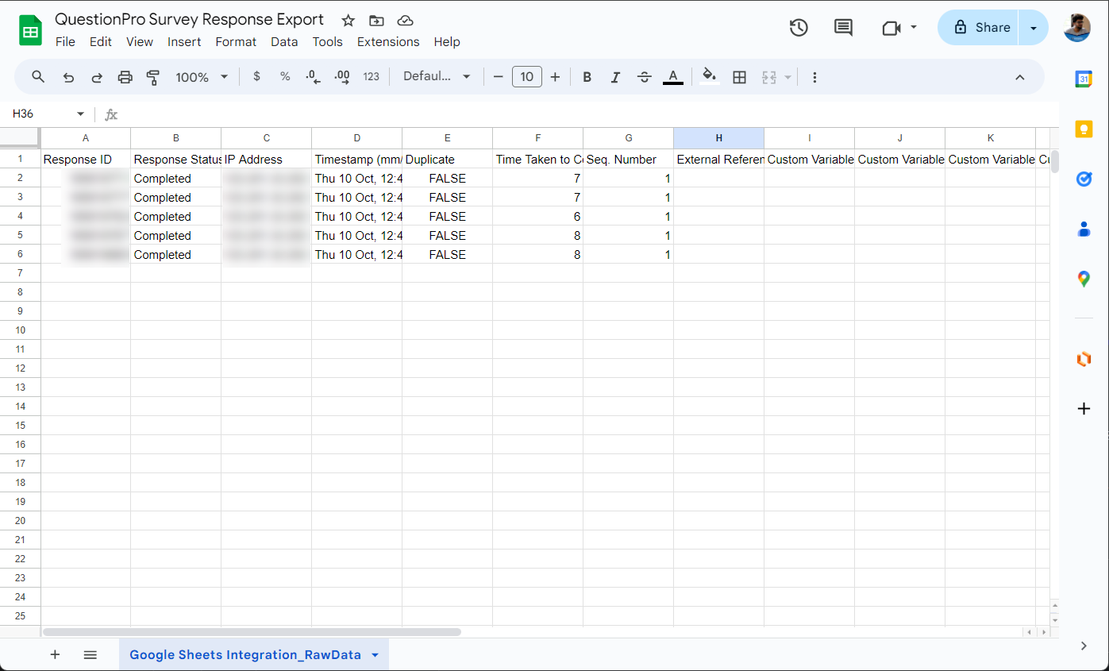Open the fill color picker

(710, 77)
